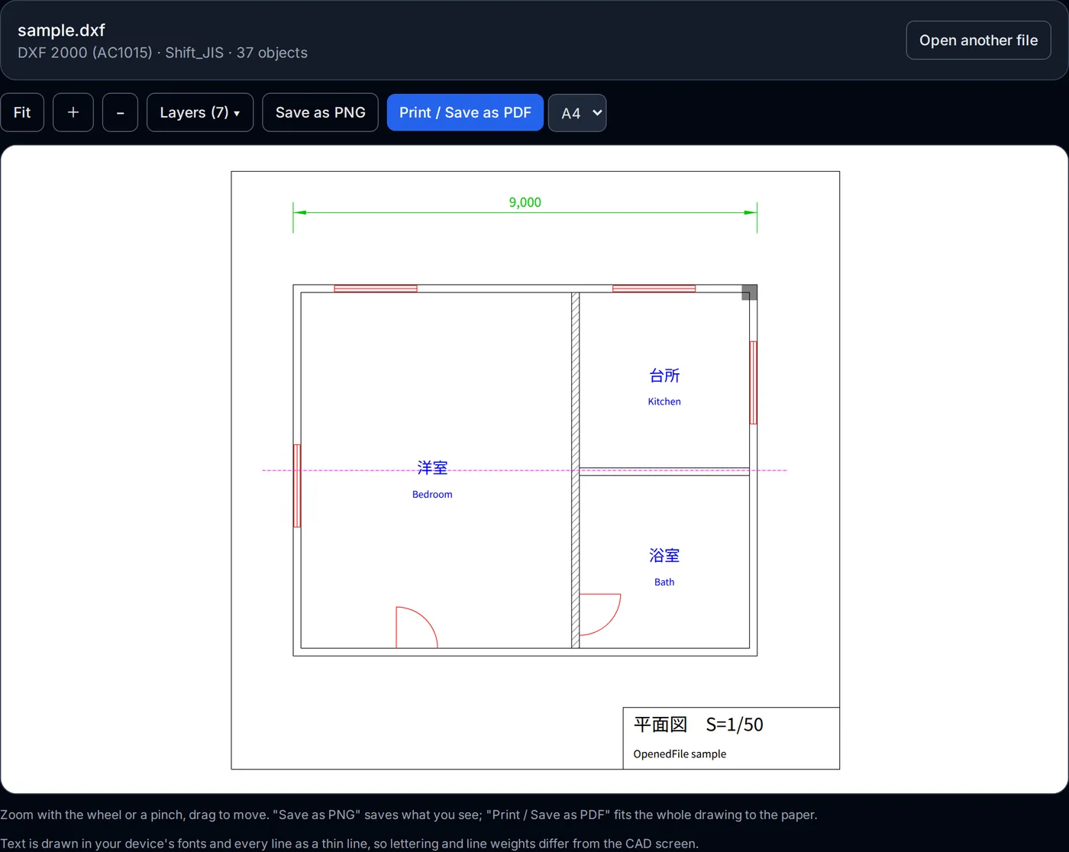Click the OpenedFile sample text
This screenshot has width=1069, height=852.
680,754
